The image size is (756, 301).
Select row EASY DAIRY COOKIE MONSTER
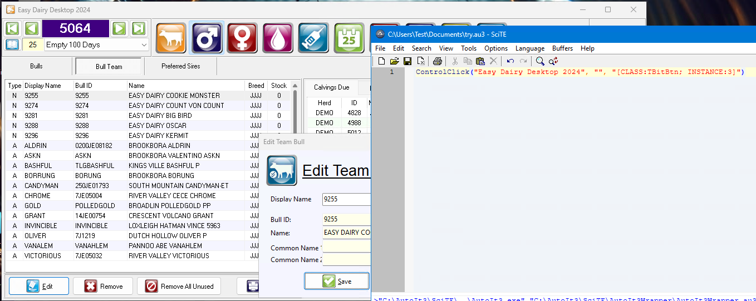(148, 96)
